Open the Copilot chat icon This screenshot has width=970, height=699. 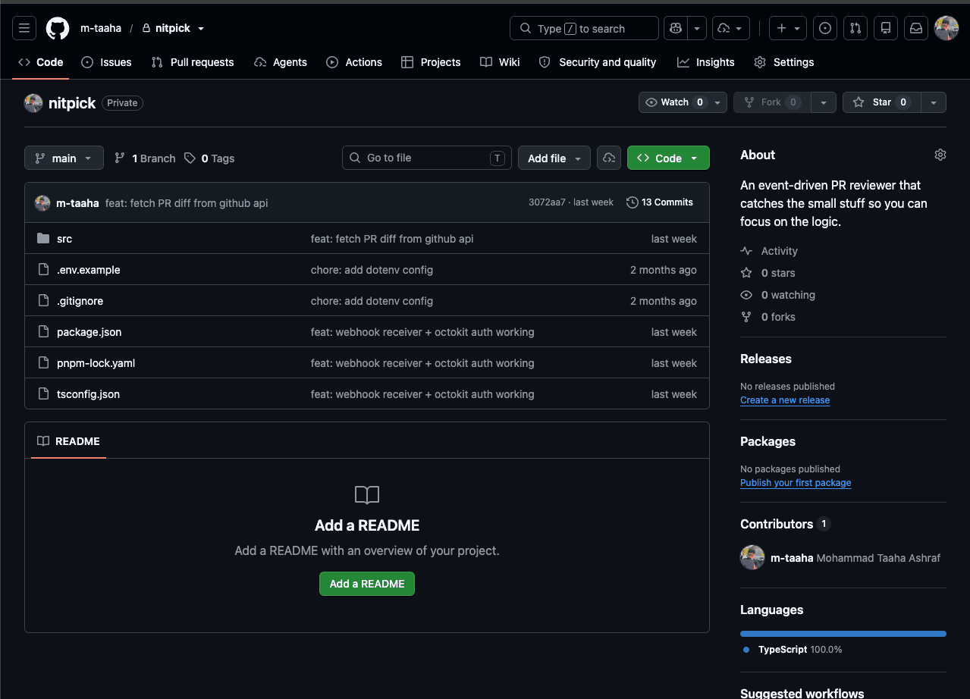[x=675, y=29]
